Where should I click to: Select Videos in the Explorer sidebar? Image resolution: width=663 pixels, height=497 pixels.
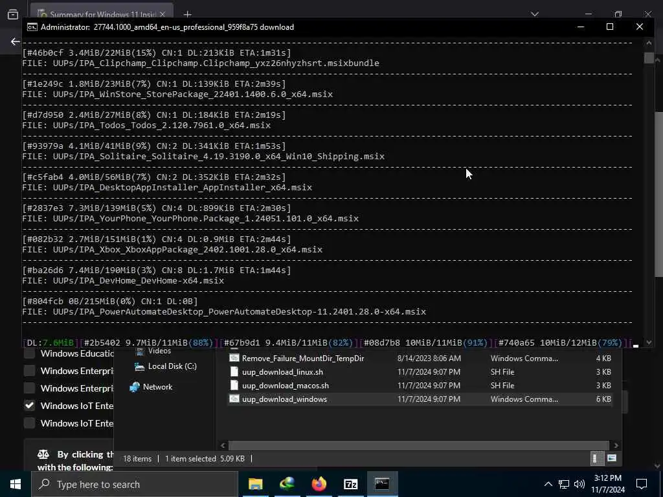[154, 351]
